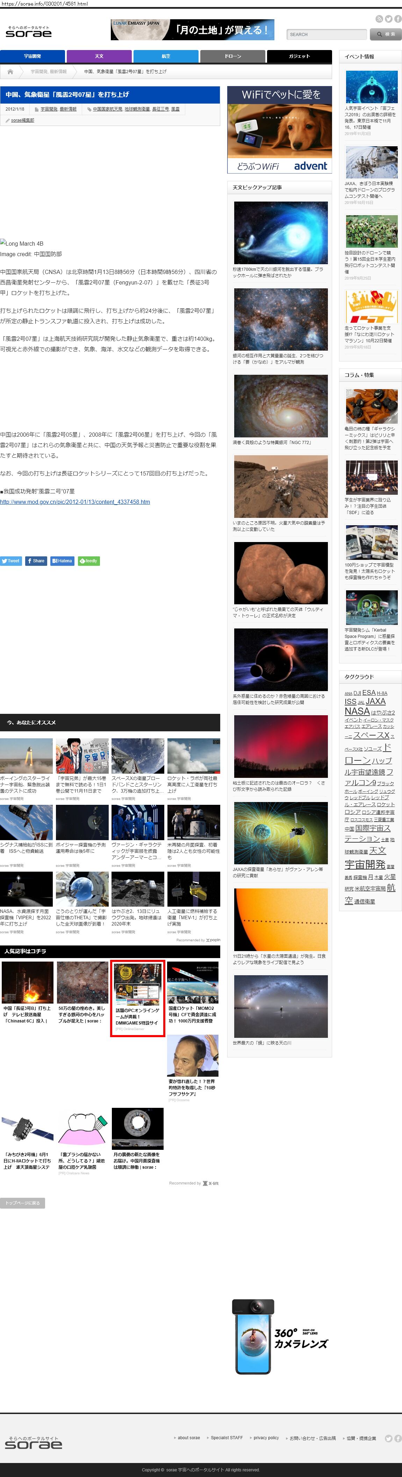Select the ドローン navigation tab

tap(232, 56)
